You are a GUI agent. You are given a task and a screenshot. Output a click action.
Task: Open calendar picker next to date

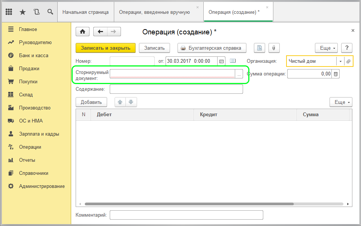[x=221, y=61]
